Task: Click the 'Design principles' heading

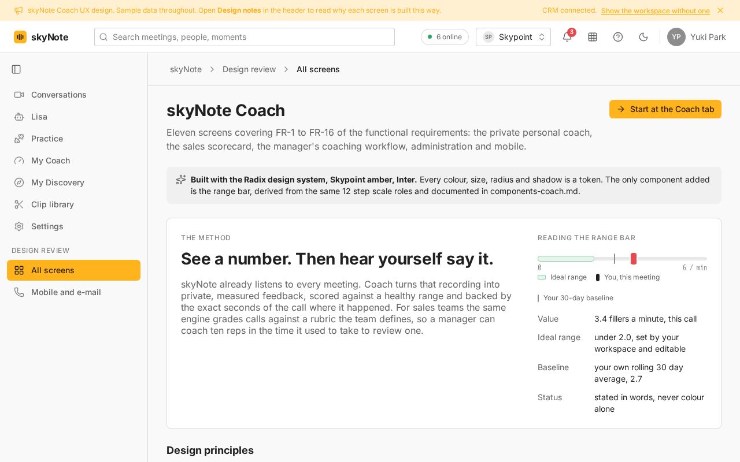Action: pyautogui.click(x=210, y=450)
